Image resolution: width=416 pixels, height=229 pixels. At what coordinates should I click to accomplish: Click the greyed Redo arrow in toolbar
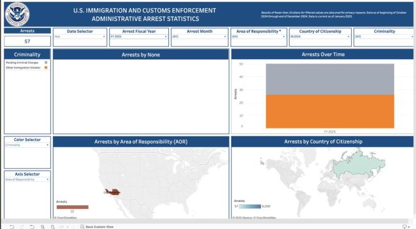pos(22,226)
